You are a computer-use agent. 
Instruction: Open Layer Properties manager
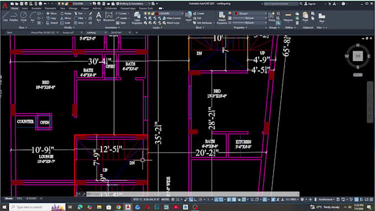[x=137, y=18]
